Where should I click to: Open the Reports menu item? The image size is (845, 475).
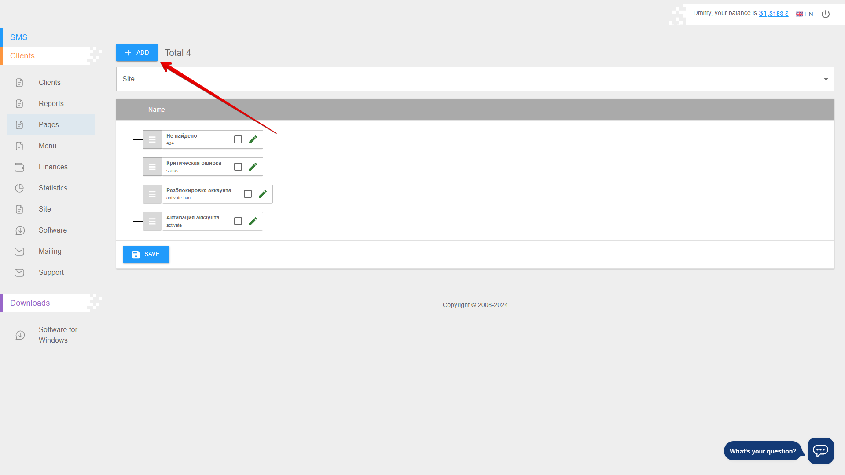click(x=51, y=104)
